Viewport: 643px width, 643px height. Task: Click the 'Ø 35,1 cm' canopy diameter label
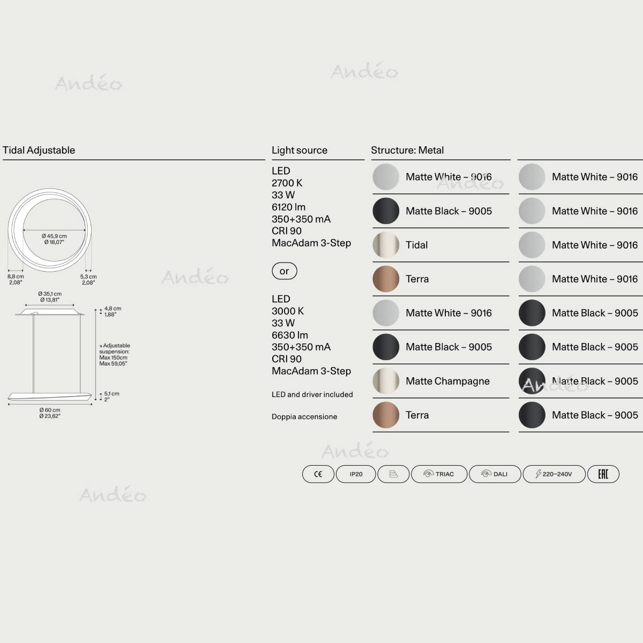(50, 294)
